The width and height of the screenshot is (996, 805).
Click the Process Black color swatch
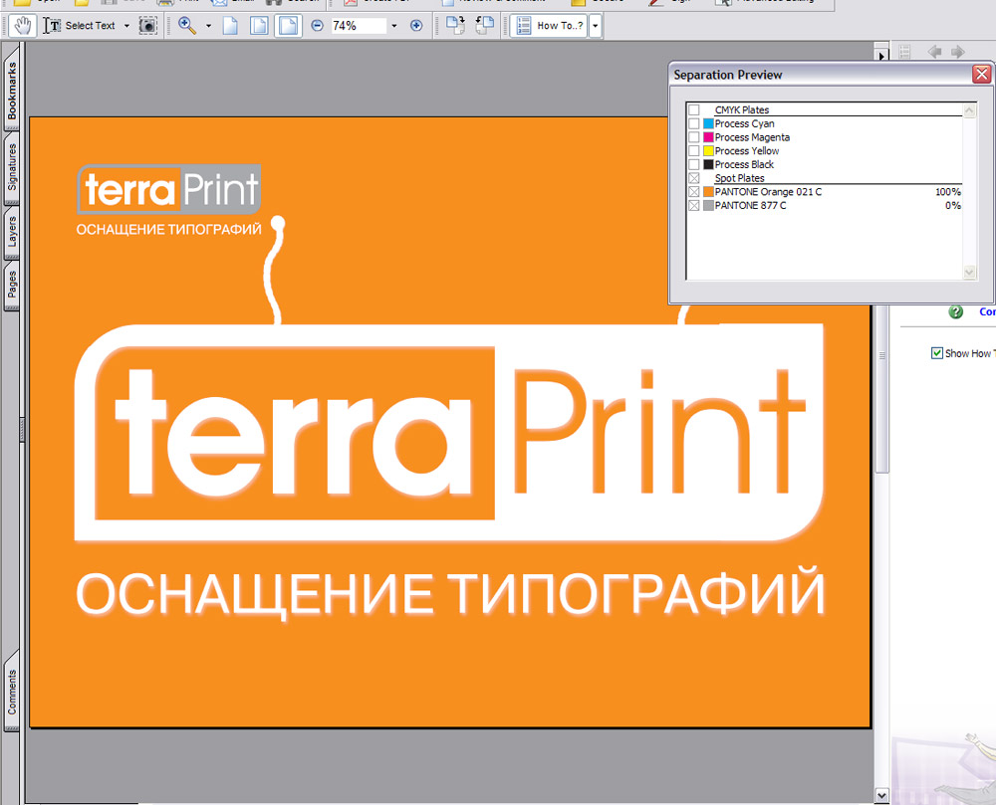(708, 164)
